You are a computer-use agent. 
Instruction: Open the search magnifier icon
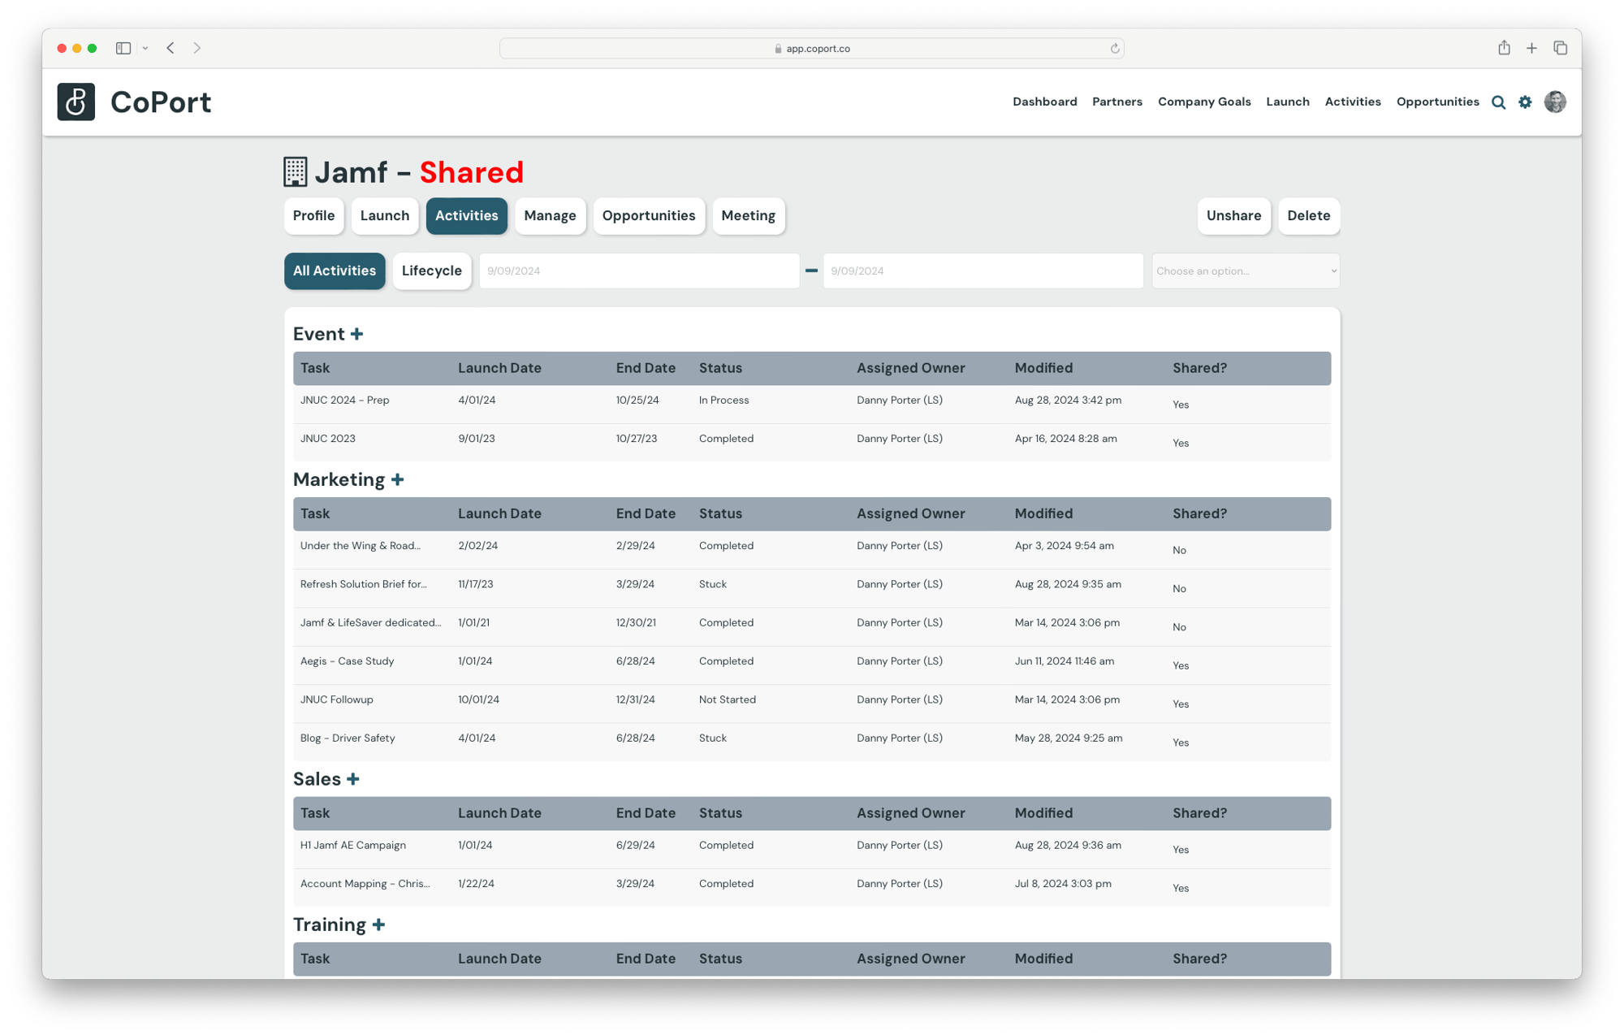tap(1498, 102)
